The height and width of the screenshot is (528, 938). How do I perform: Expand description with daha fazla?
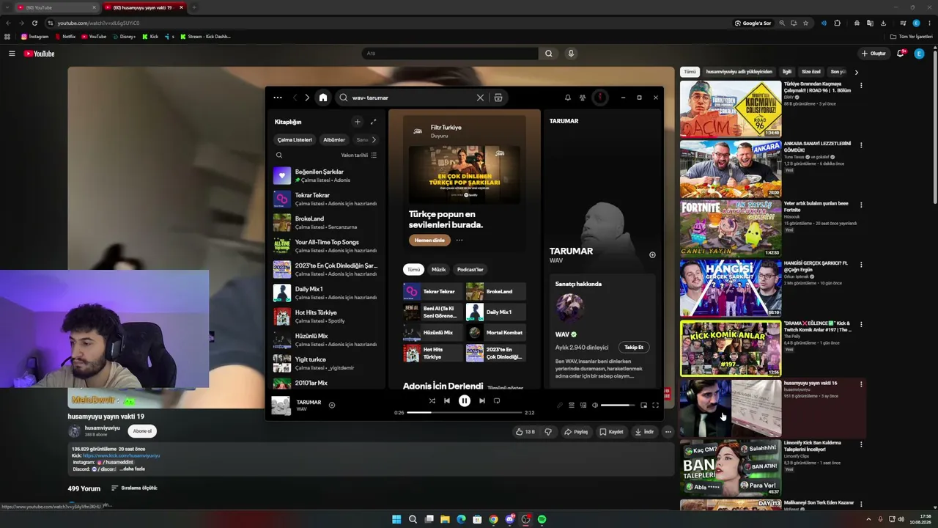click(132, 469)
